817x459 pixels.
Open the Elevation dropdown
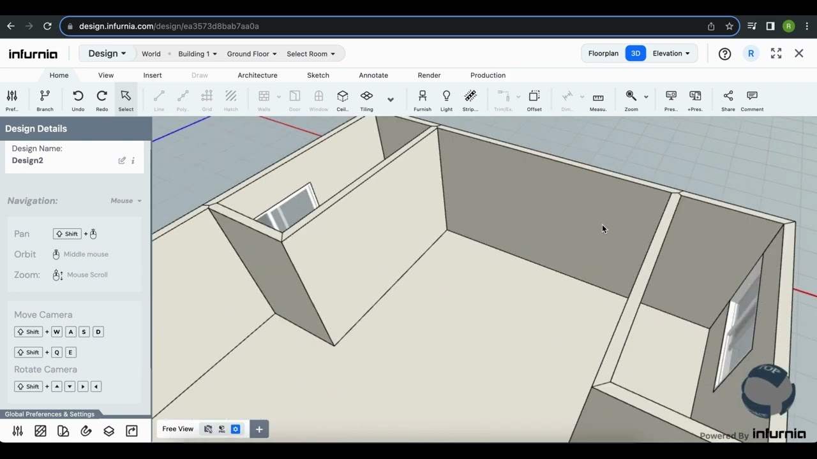(x=671, y=54)
